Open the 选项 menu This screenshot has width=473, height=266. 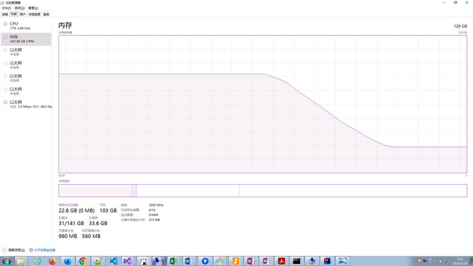[19, 8]
